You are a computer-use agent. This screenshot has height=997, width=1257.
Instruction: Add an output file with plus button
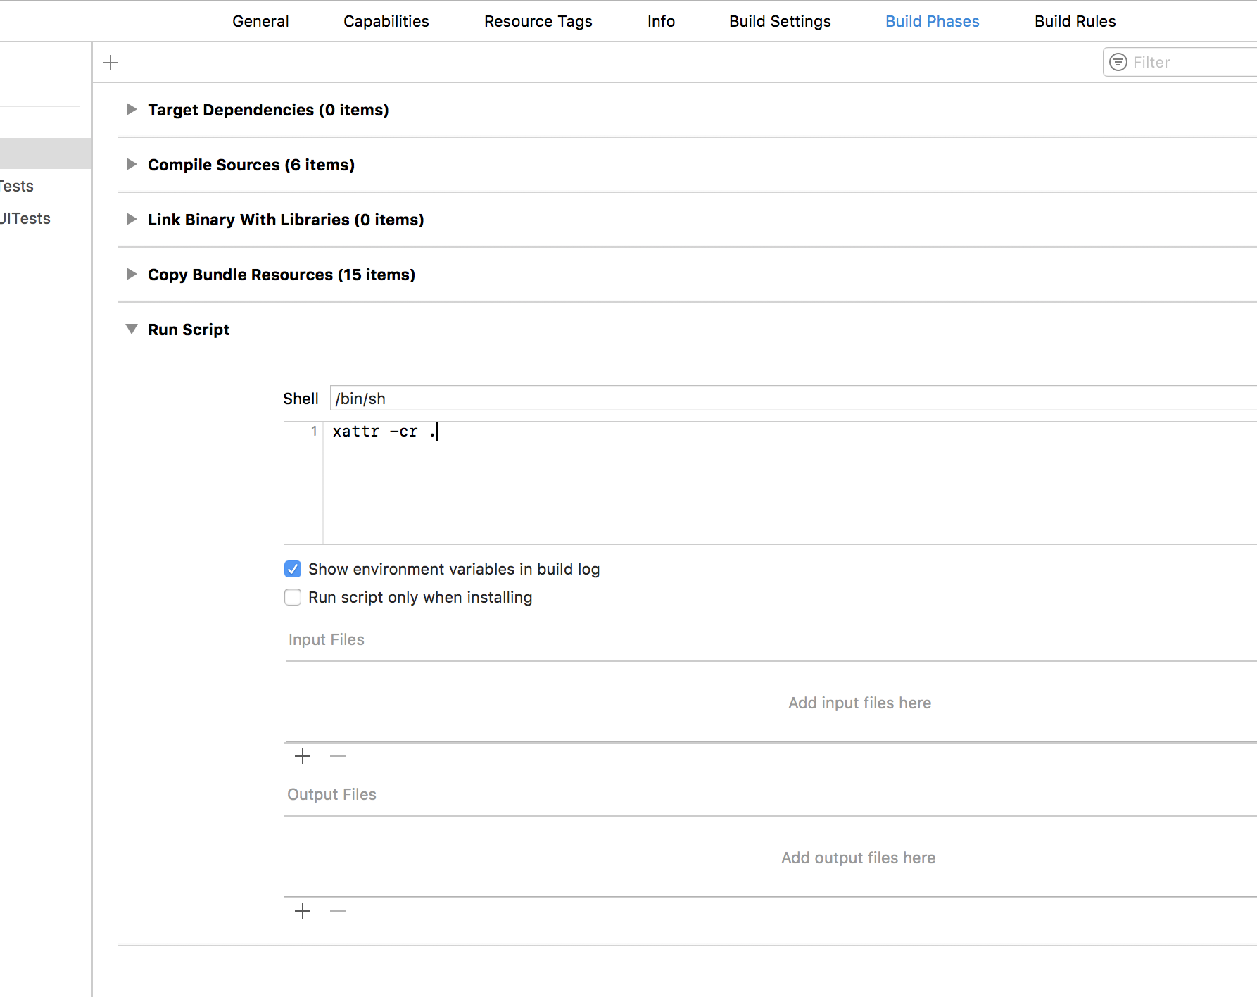[303, 911]
